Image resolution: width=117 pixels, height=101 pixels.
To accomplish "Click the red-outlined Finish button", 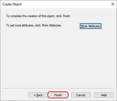I will [58, 95].
